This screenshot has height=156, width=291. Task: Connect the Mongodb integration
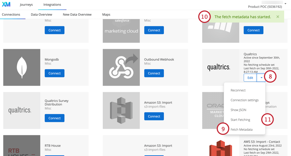point(54,73)
